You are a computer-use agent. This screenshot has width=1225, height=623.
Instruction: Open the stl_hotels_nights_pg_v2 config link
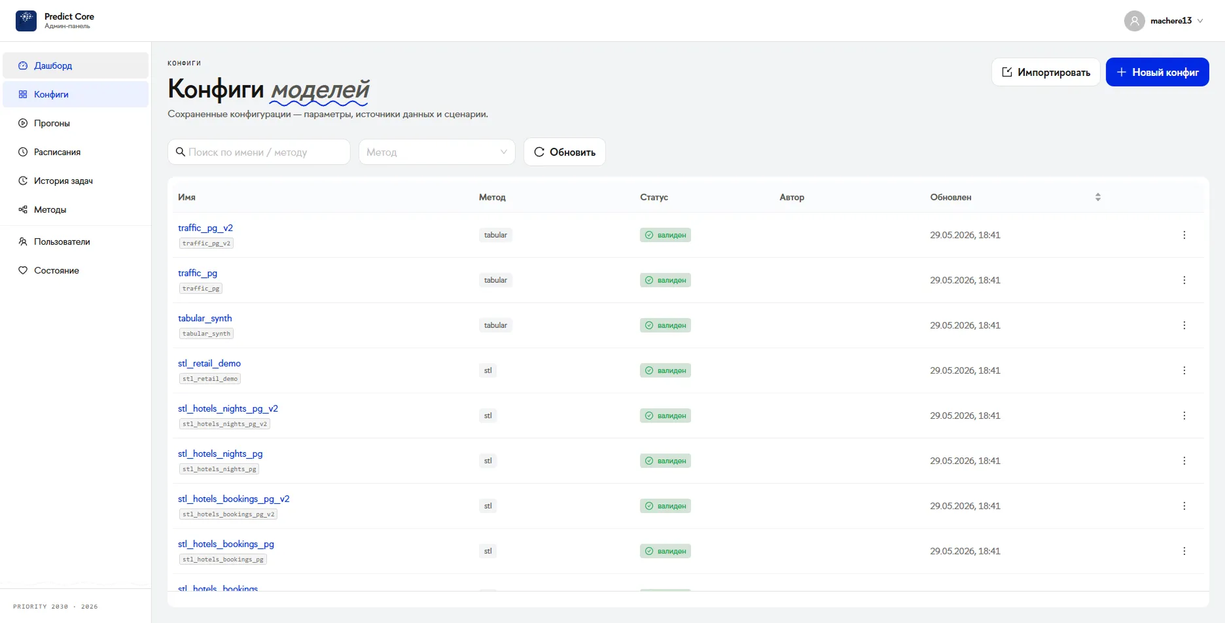tap(228, 408)
